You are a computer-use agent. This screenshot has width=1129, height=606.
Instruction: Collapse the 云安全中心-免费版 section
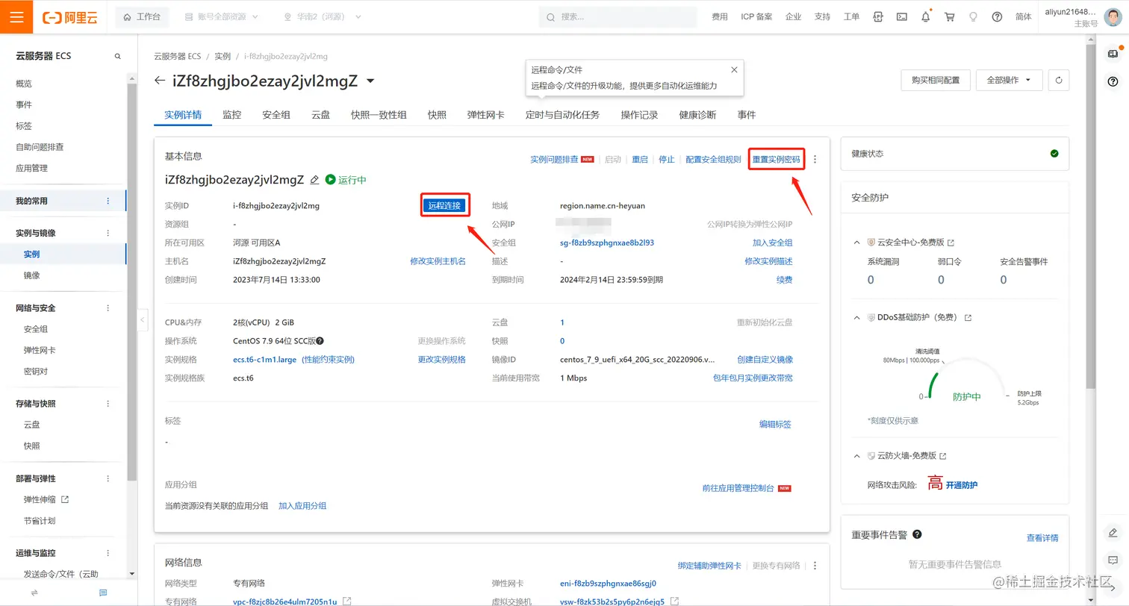[x=856, y=243]
